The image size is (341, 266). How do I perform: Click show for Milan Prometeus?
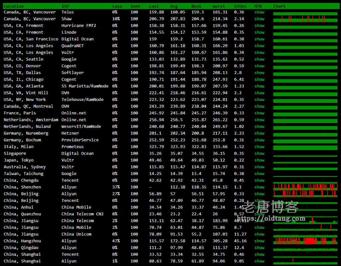(x=259, y=147)
